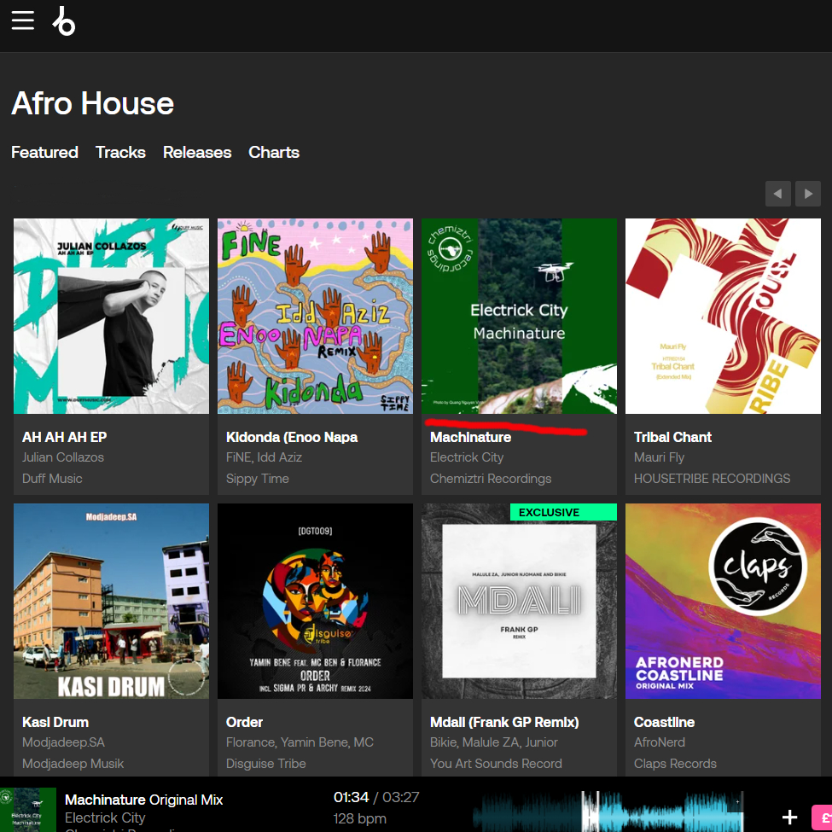Image resolution: width=832 pixels, height=832 pixels.
Task: Switch to the Featured tab
Action: coord(44,152)
